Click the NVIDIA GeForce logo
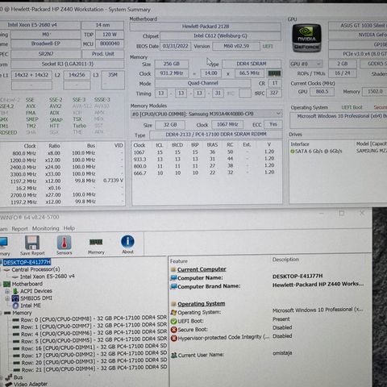387x387 pixels. (306, 38)
